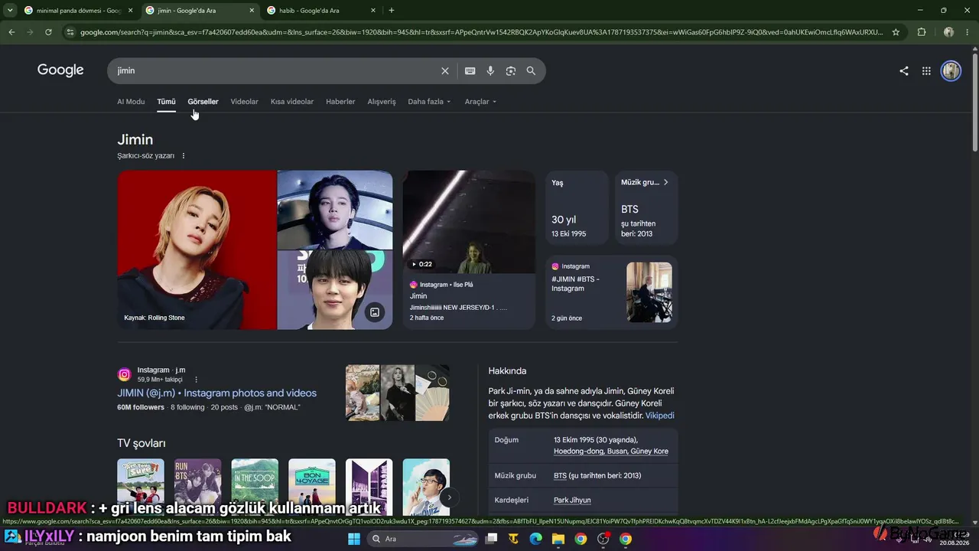The image size is (979, 551).
Task: Open the tab search dropdown in Chrome
Action: click(10, 11)
